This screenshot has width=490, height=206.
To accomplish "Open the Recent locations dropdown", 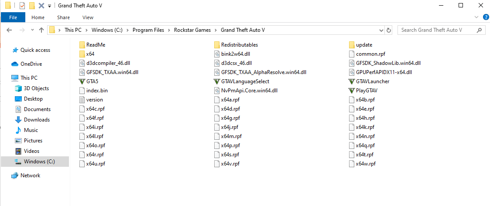I will 32,30.
